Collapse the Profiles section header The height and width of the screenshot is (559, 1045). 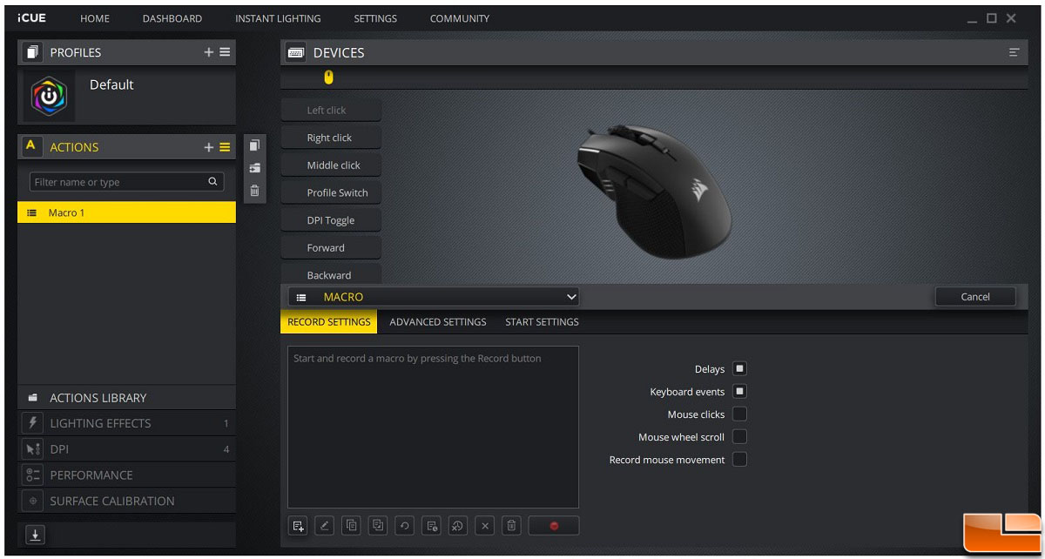[75, 52]
